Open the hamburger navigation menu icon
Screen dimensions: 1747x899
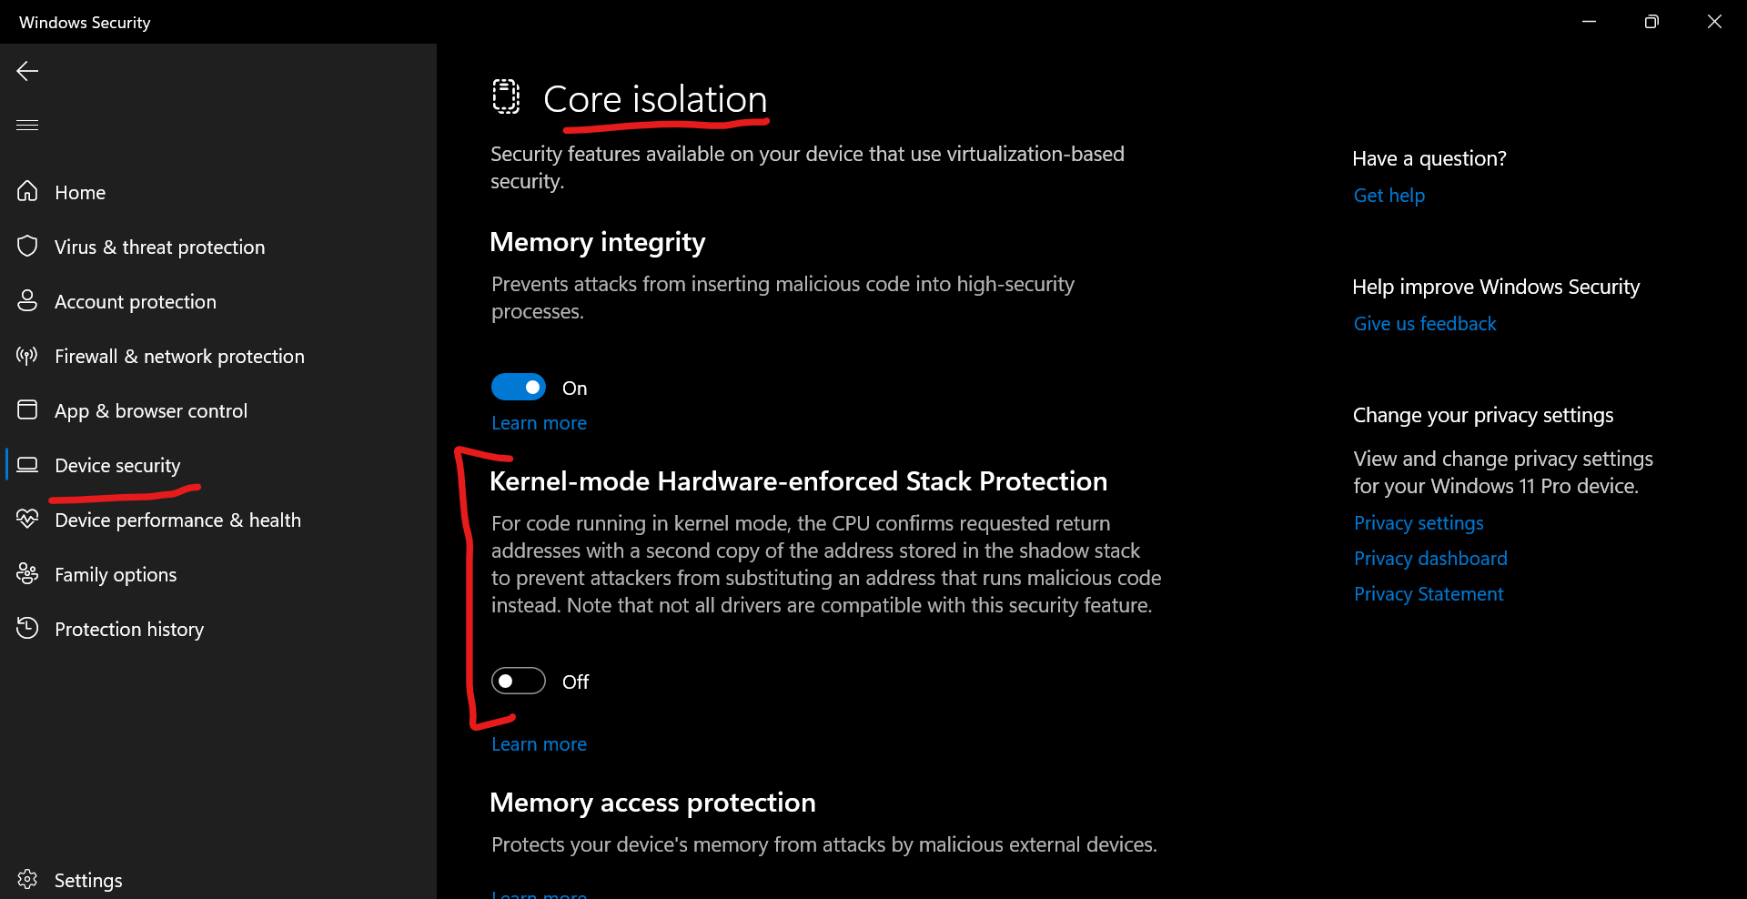click(x=27, y=125)
